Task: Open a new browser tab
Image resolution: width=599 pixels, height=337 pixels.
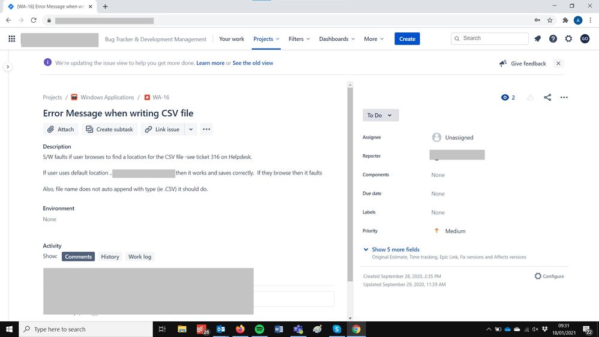Action: click(x=105, y=7)
